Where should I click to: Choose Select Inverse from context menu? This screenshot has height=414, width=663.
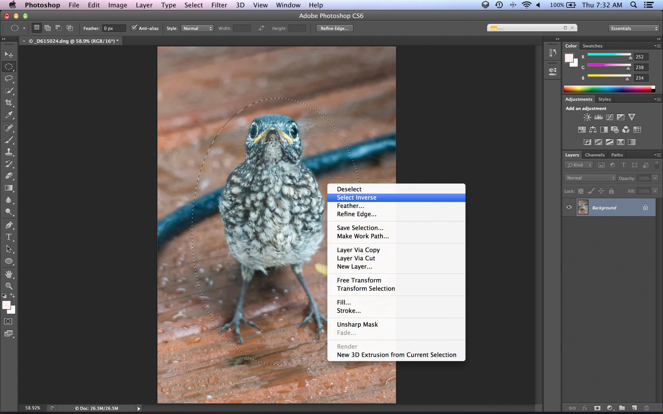(356, 197)
